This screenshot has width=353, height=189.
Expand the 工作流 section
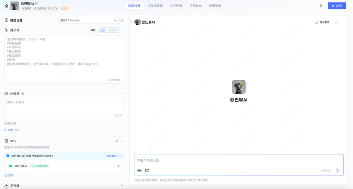[122, 186]
